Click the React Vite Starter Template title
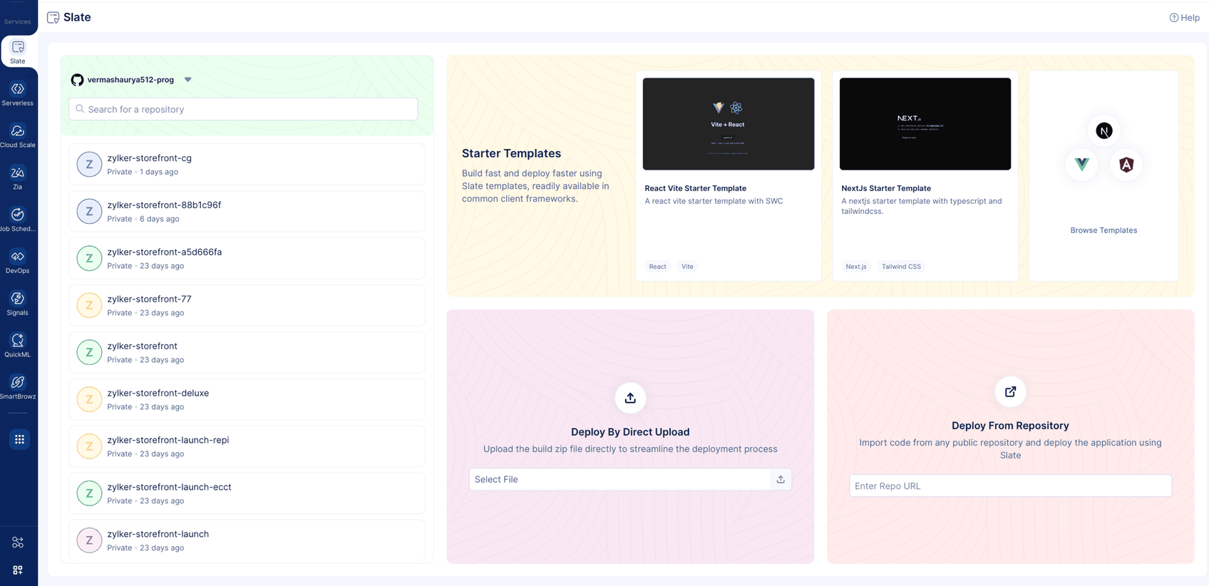 695,188
